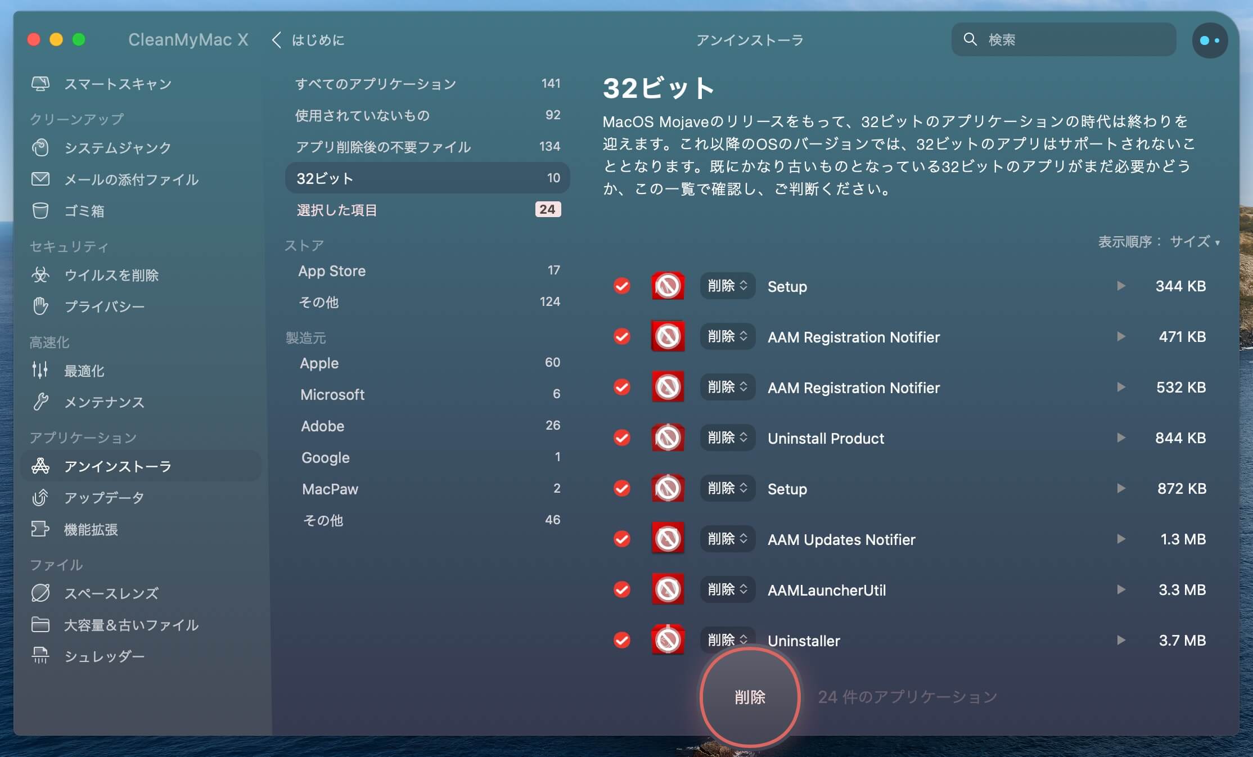
Task: Expand details for Uninstall Product
Action: [x=1121, y=438]
